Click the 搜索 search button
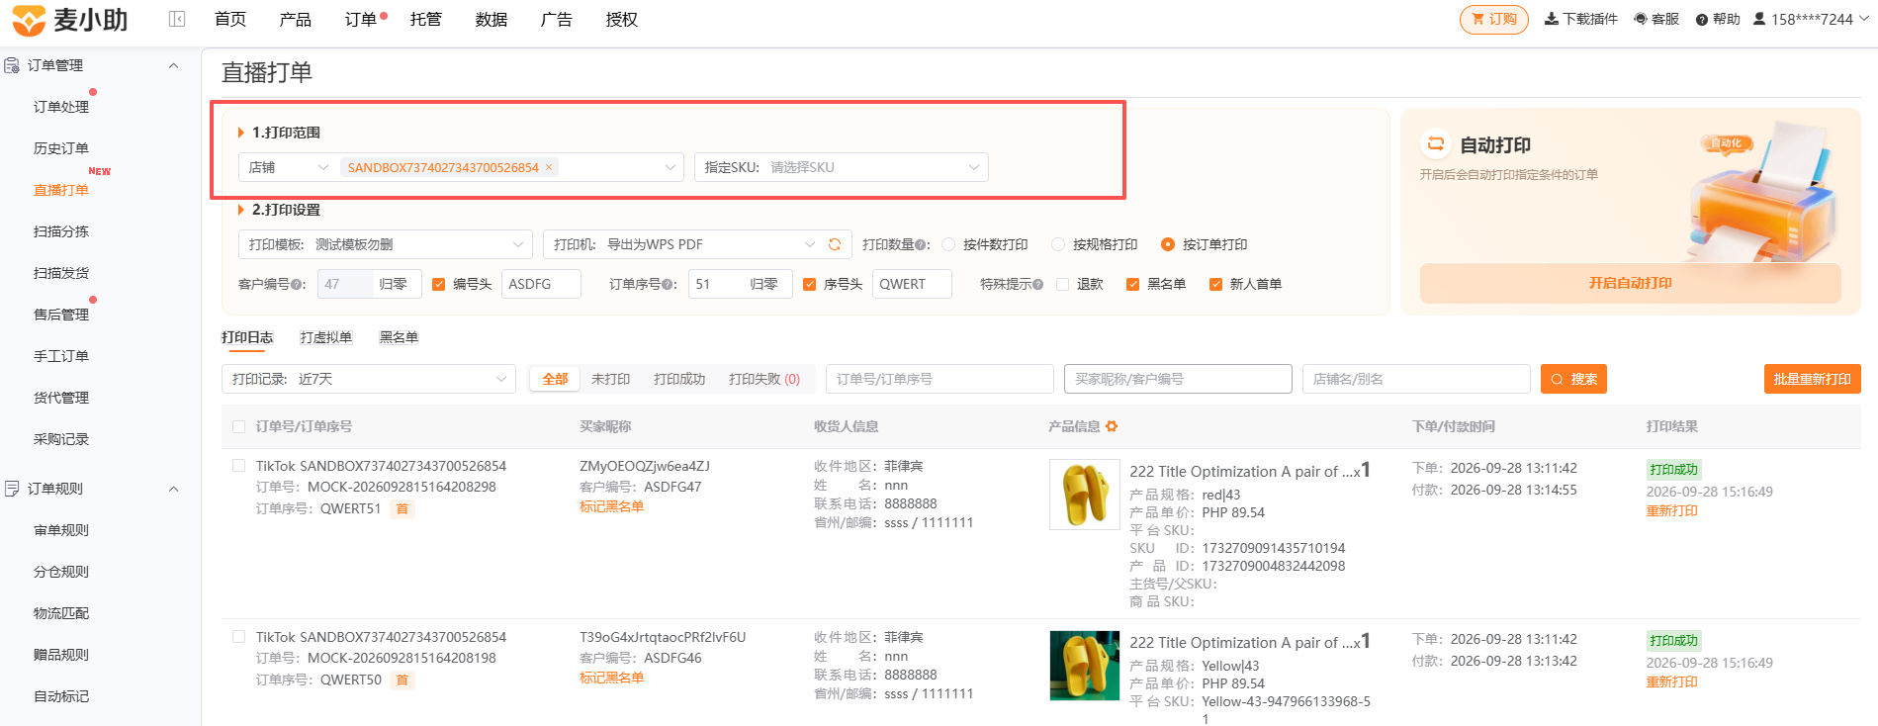This screenshot has height=726, width=1878. [x=1573, y=379]
